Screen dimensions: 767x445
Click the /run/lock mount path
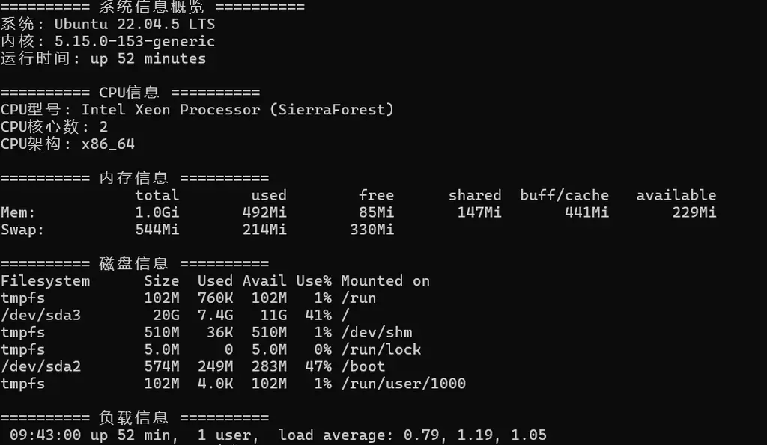click(x=381, y=349)
